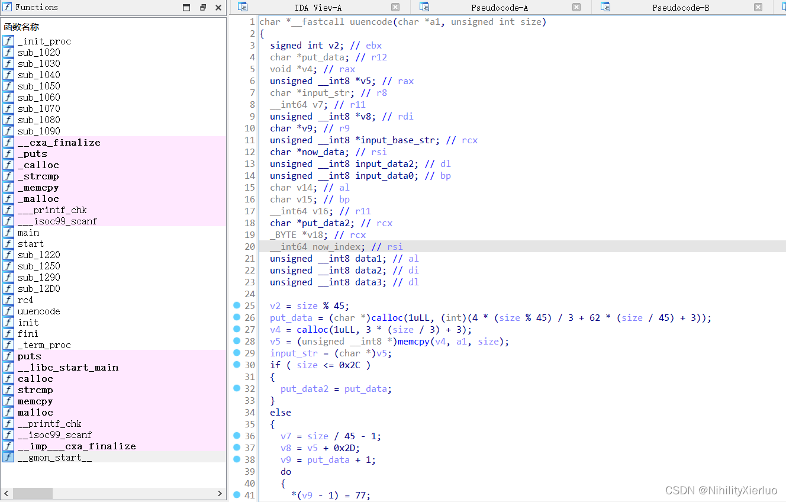
Task: Click uuencode in function signature
Action: (x=371, y=21)
